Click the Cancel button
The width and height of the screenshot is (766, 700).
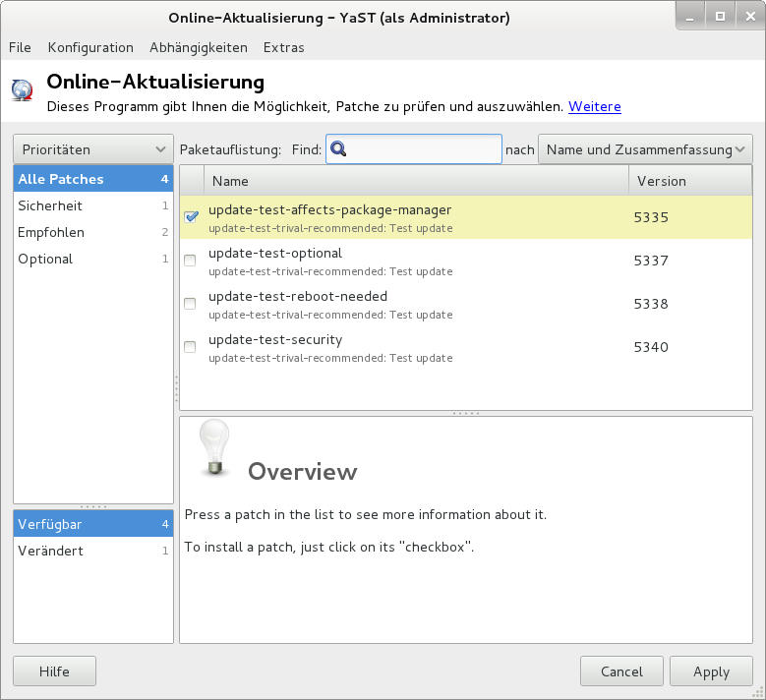point(621,671)
